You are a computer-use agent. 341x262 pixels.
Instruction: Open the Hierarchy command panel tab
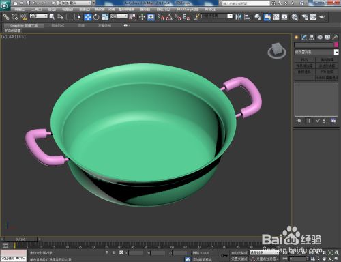312,38
